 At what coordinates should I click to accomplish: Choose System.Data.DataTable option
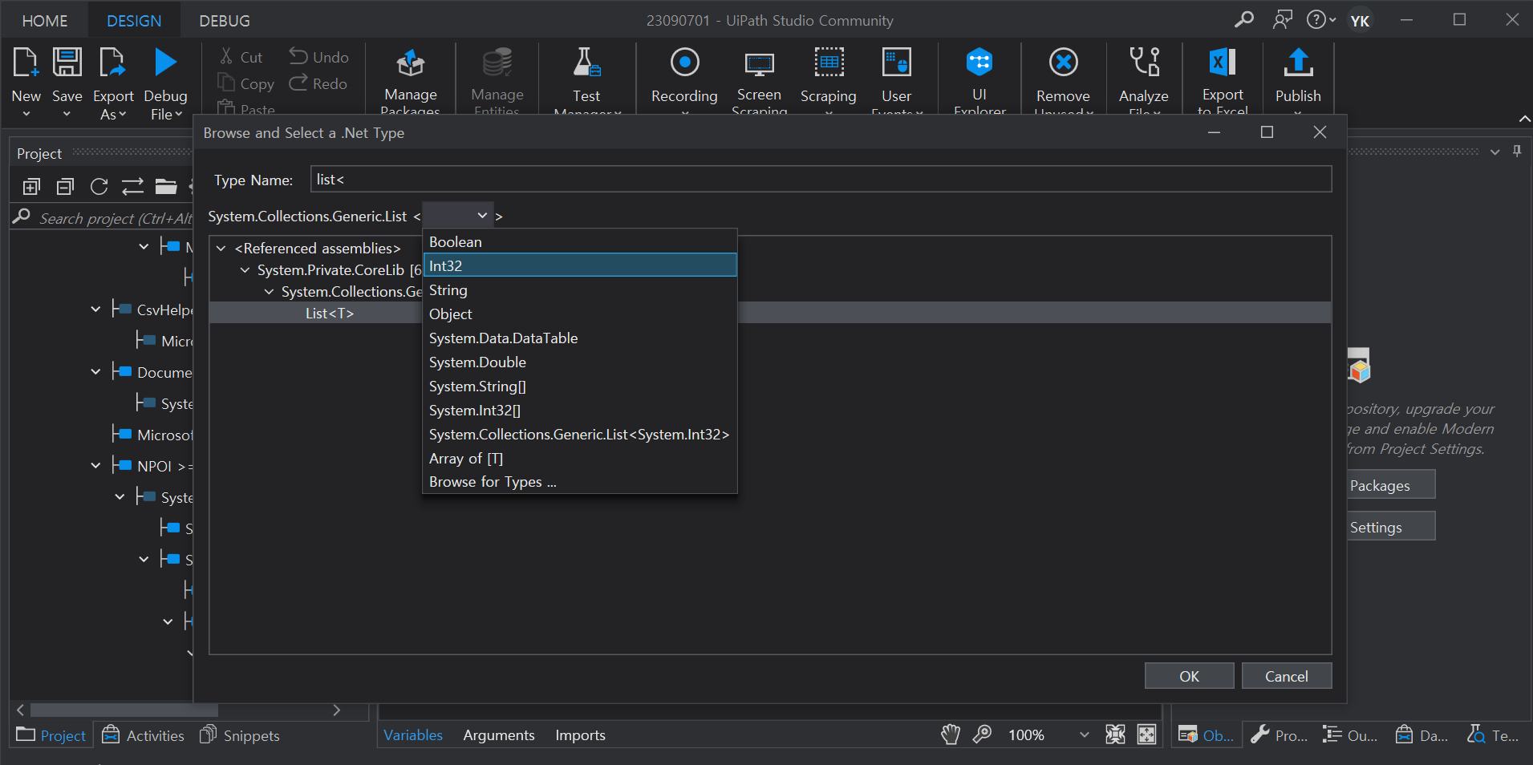579,338
